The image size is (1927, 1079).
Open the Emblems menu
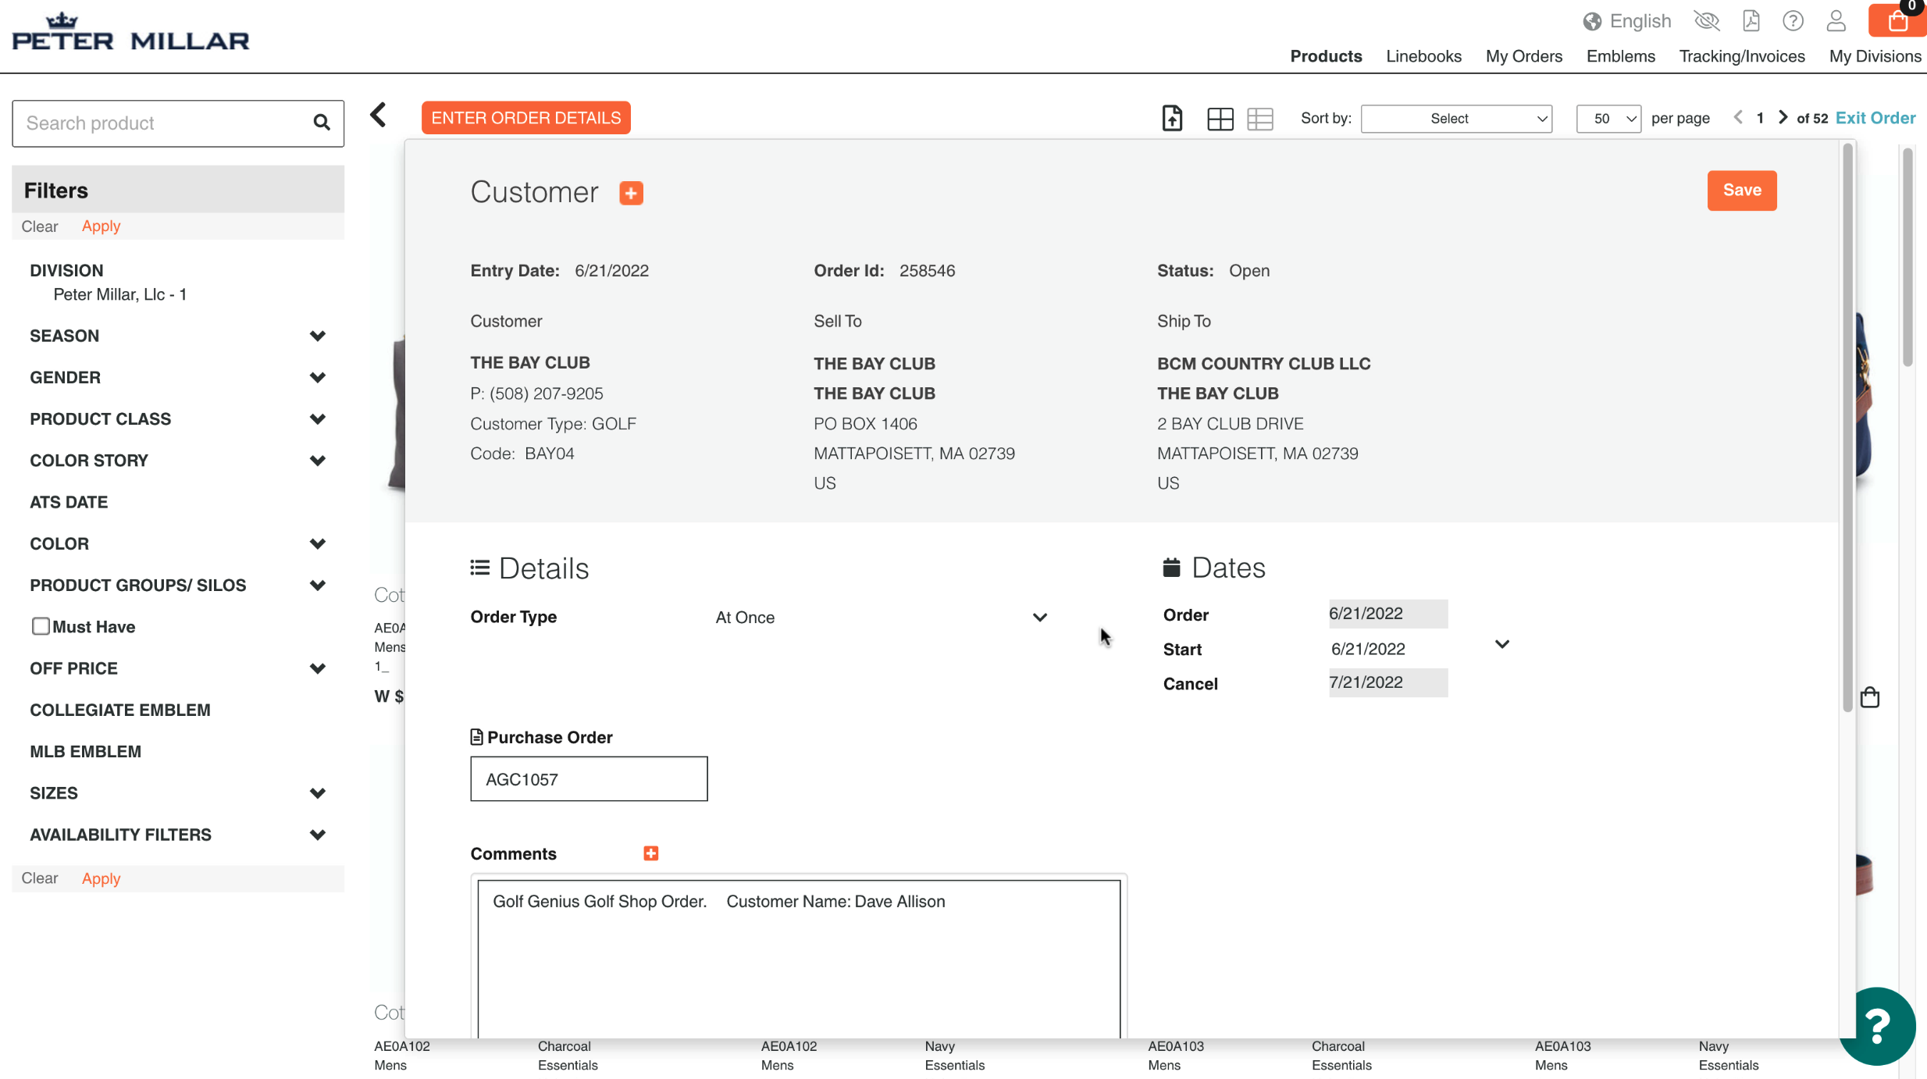1620,56
